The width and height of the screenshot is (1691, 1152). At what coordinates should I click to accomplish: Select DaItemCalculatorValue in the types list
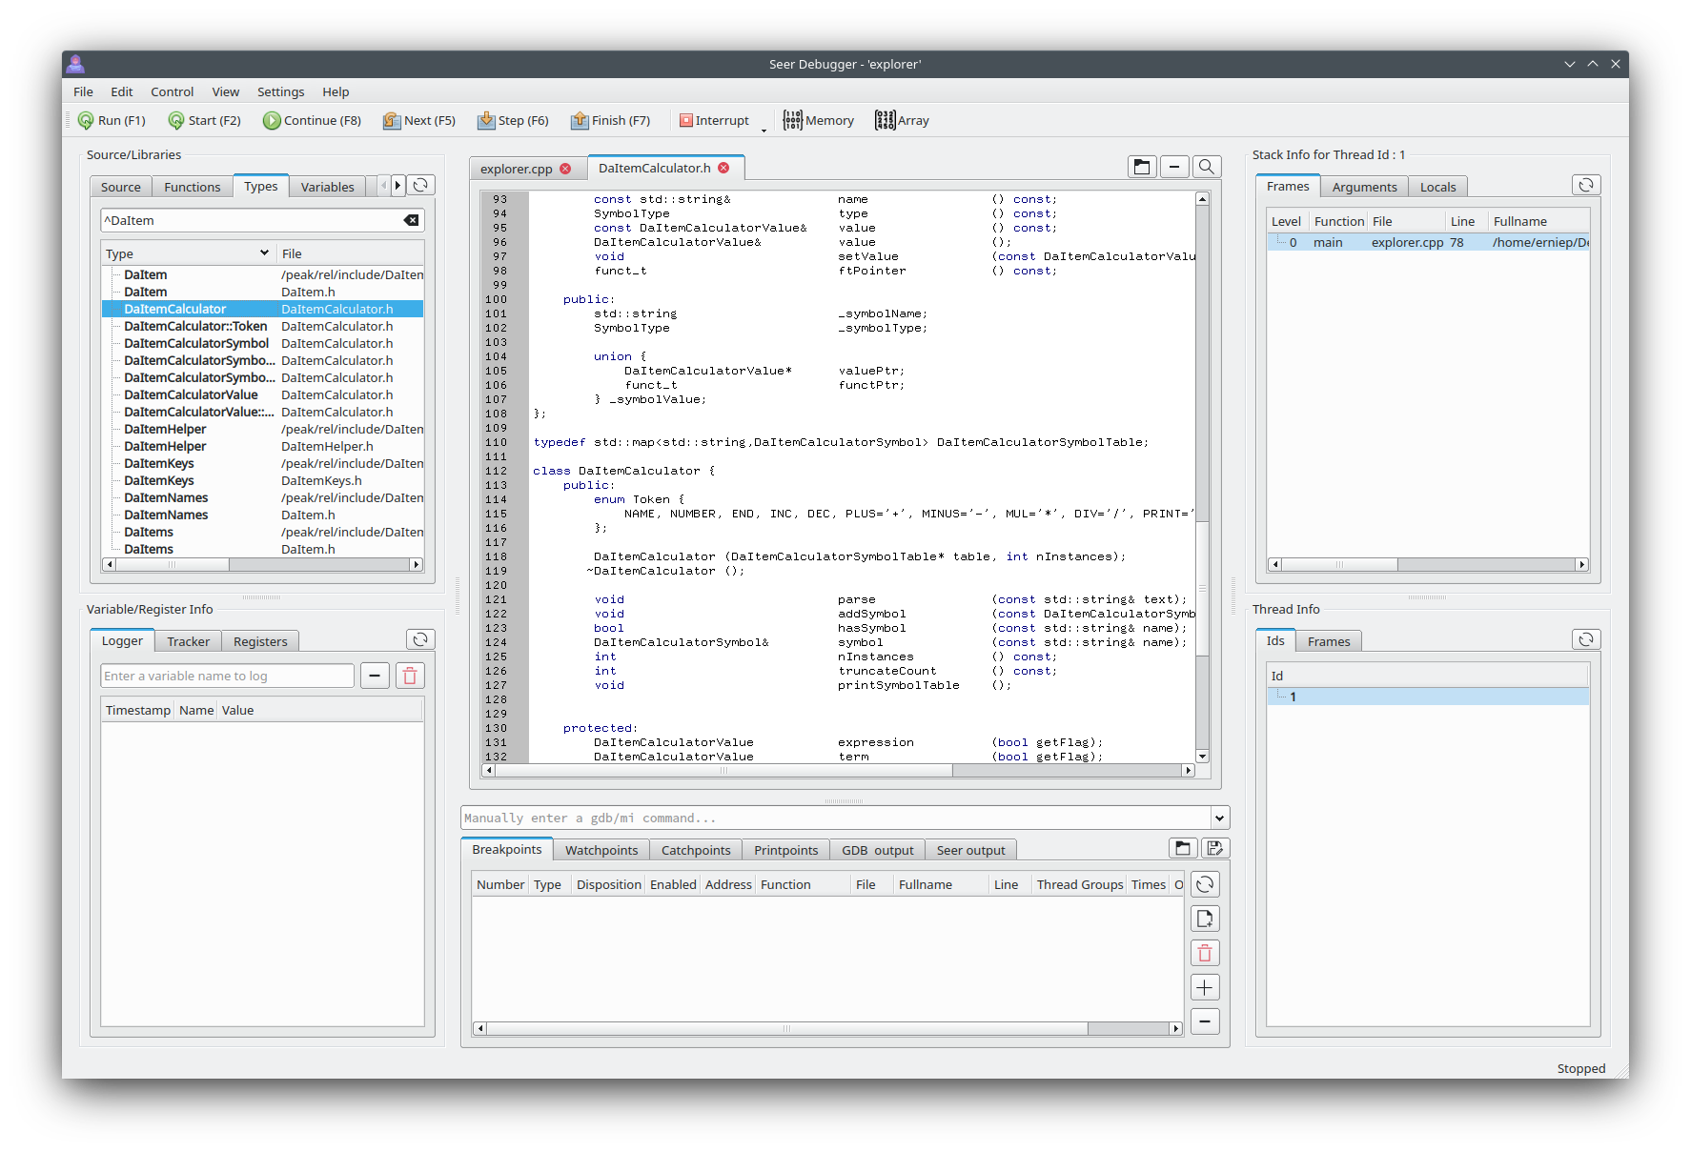(191, 395)
